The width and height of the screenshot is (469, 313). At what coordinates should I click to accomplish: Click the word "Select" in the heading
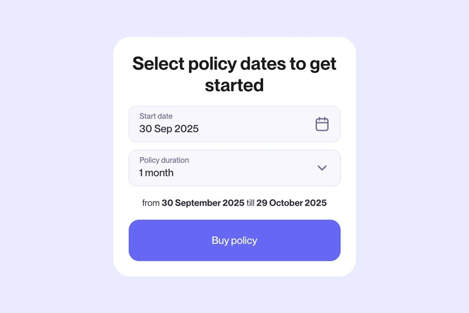click(158, 63)
